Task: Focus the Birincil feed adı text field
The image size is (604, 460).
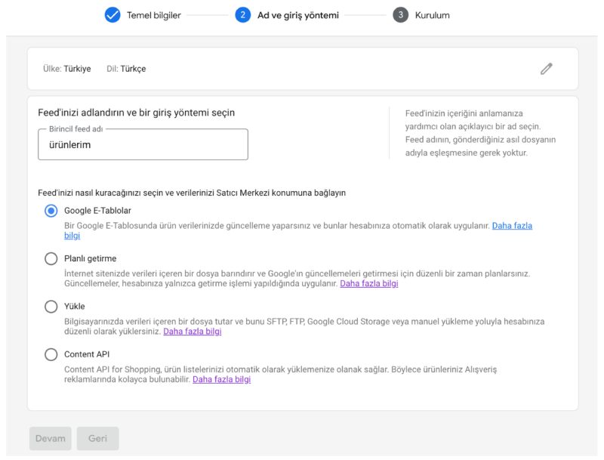Action: tap(143, 145)
